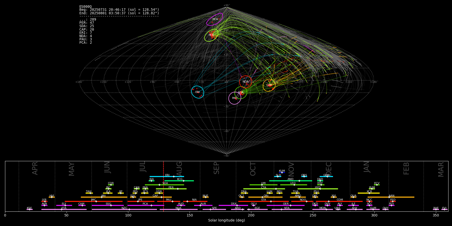The width and height of the screenshot is (452, 226).
Task: Click the 300 tick on solar longitude axis
Action: click(374, 215)
